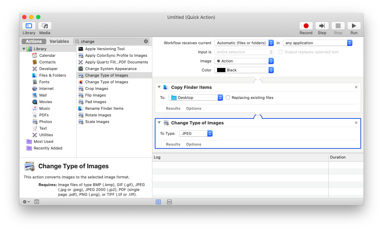Open the Media browser icon
383x231 pixels.
tap(45, 26)
